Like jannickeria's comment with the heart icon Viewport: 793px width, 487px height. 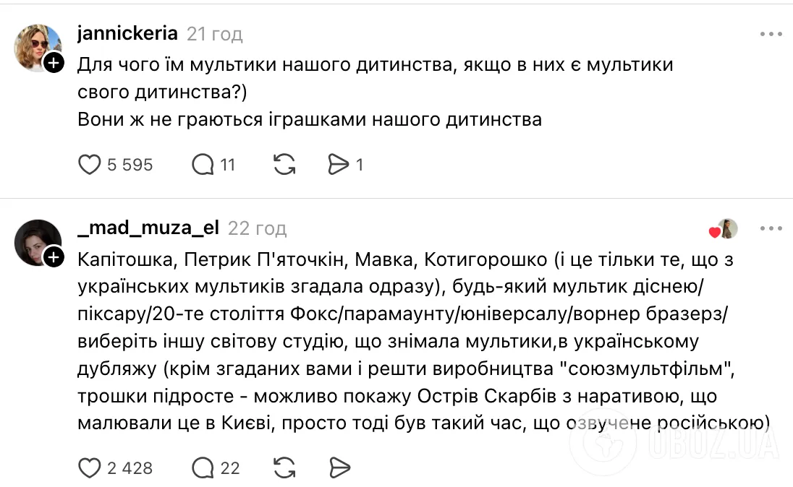(x=89, y=164)
